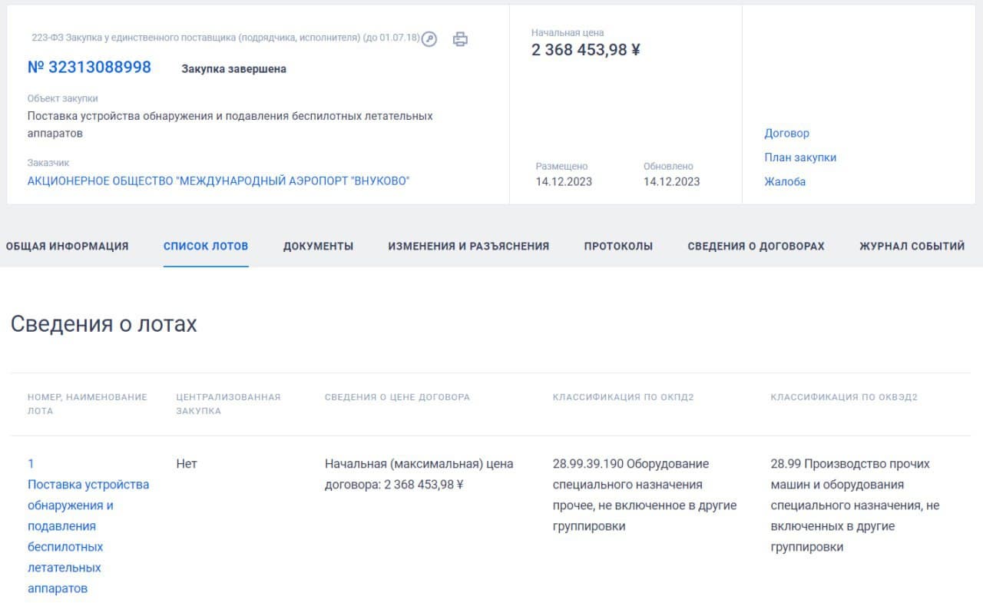Click lot number 1 link
This screenshot has height=603, width=983.
point(31,463)
